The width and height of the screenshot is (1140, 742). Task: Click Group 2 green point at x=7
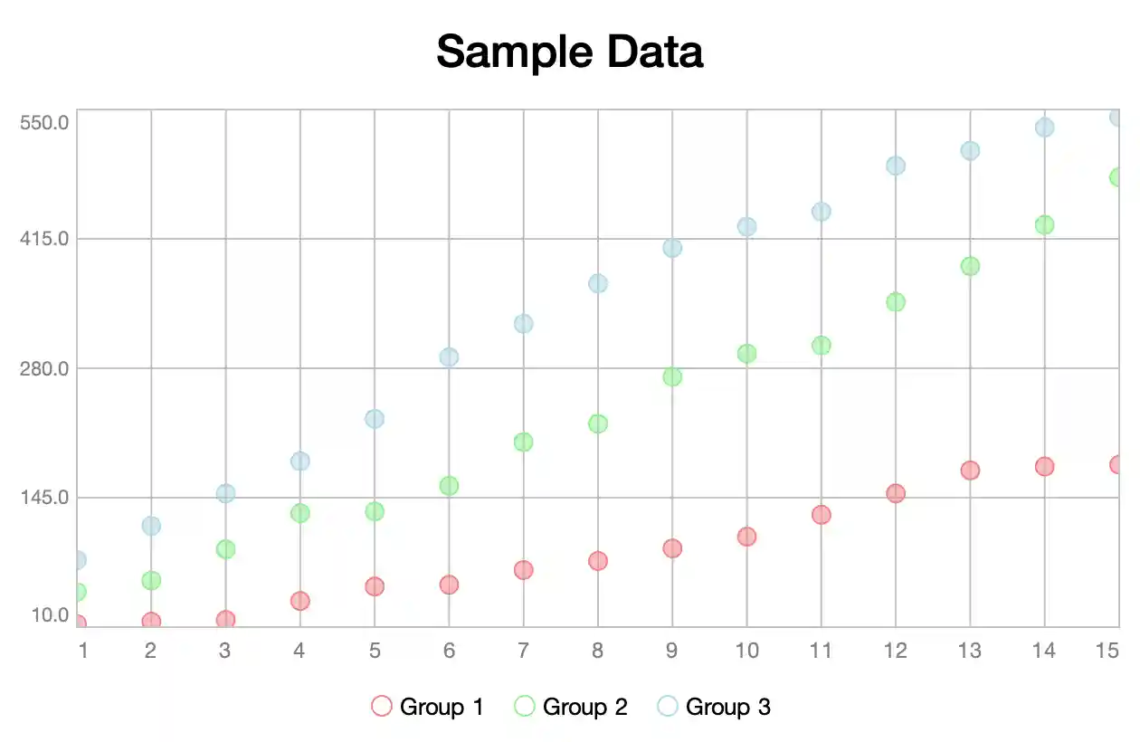tap(523, 442)
